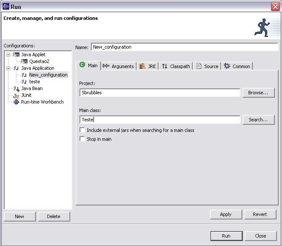The width and height of the screenshot is (282, 246).
Task: Click the green Main tab icon
Action: [x=82, y=65]
